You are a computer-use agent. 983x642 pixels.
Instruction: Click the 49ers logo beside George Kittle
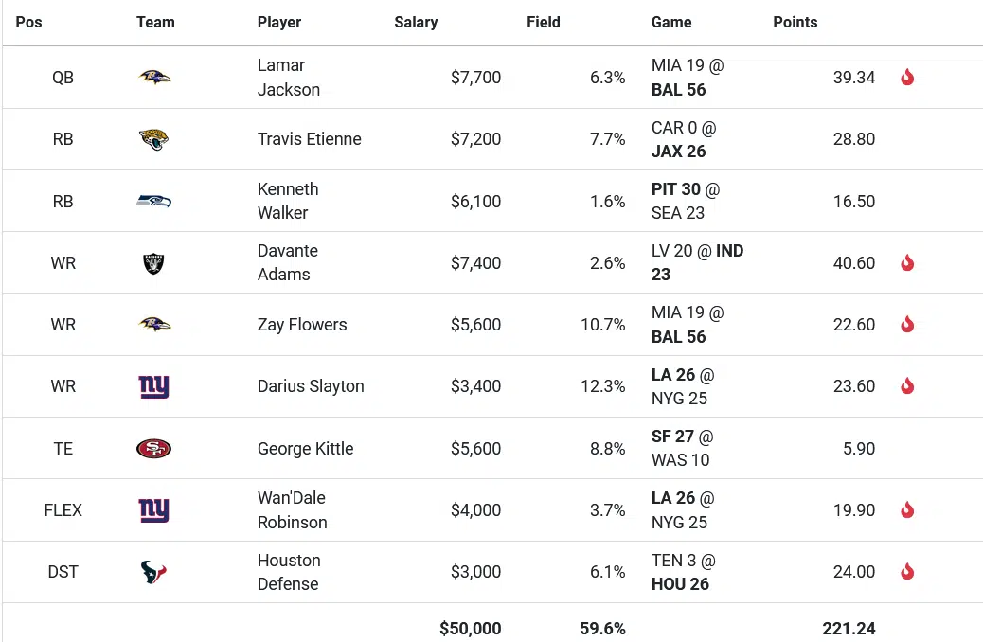tap(154, 448)
